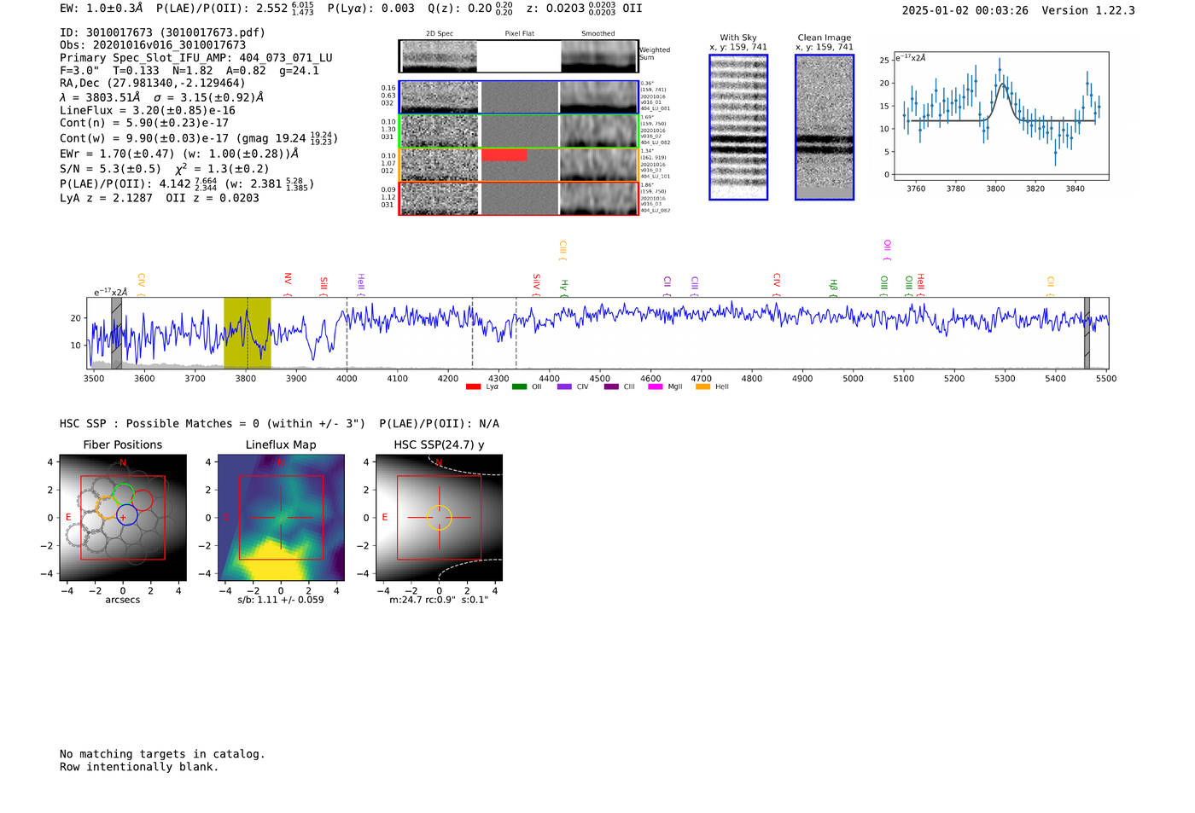This screenshot has height=813, width=1195.
Task: Click the magenta OII line marker
Action: [x=887, y=250]
